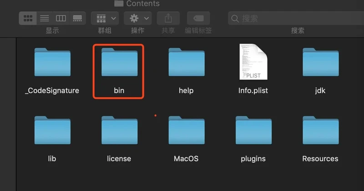Click the Share toolbar button
This screenshot has height=191, width=364.
tap(168, 18)
